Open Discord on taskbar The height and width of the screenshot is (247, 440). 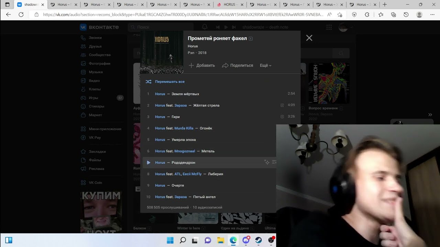(x=246, y=240)
